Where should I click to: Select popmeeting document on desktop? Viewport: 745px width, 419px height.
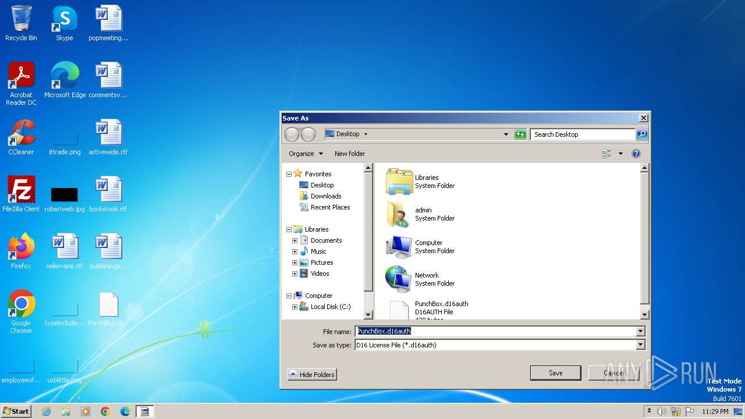point(108,23)
